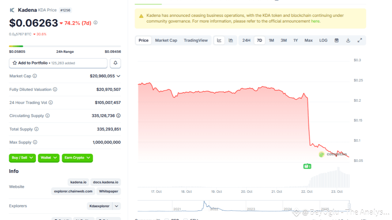Screen dimensions: 392x220
Task: Click the 335,293,851 total supply value
Action: click(x=109, y=129)
